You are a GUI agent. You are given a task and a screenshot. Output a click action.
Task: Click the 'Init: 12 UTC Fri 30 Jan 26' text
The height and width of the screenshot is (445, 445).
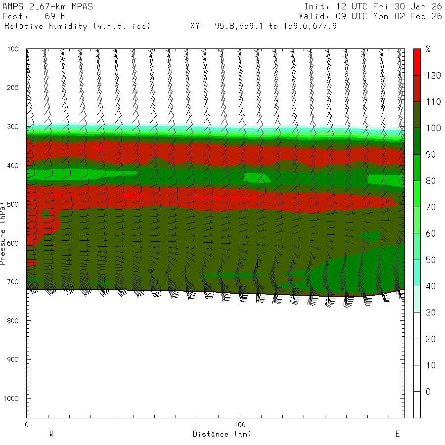tap(373, 6)
